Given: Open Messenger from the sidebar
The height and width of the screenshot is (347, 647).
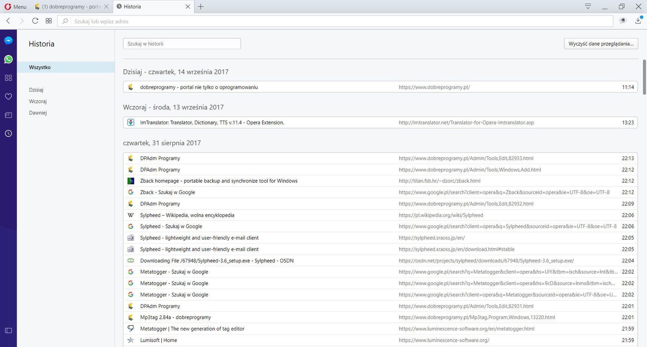Looking at the screenshot, I should click(8, 41).
